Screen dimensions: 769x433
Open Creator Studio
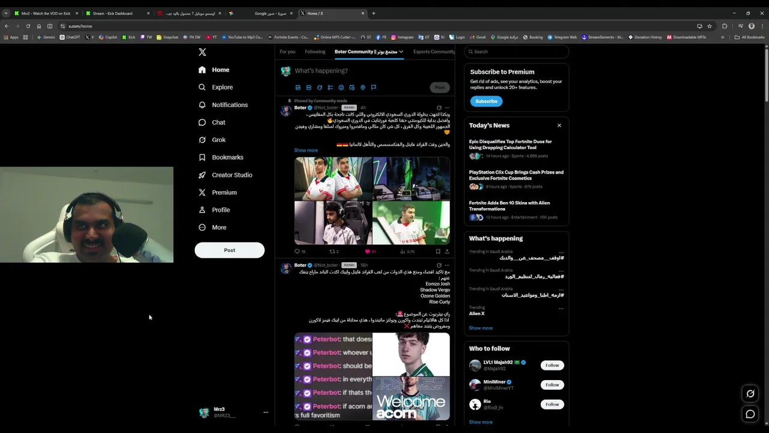pyautogui.click(x=225, y=175)
